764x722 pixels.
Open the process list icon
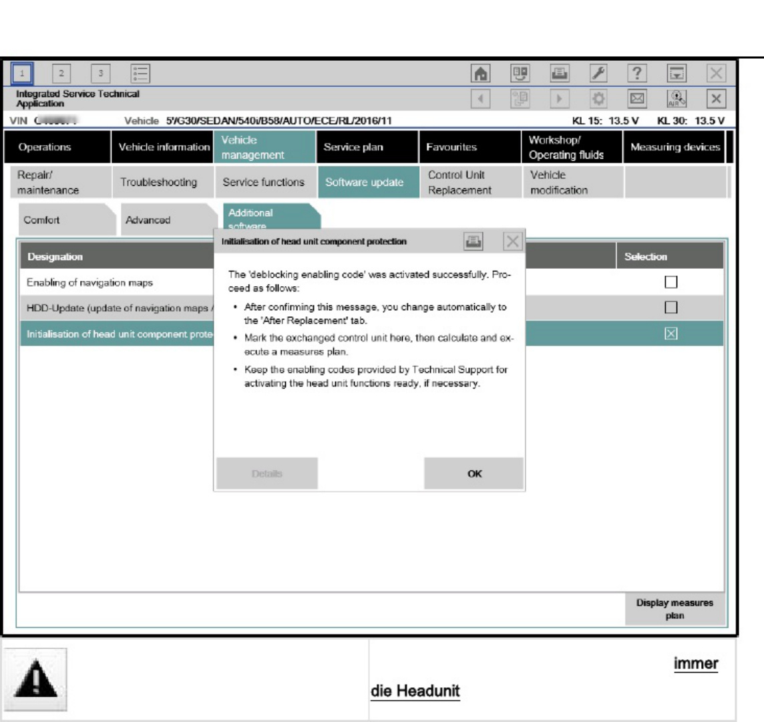(x=140, y=74)
